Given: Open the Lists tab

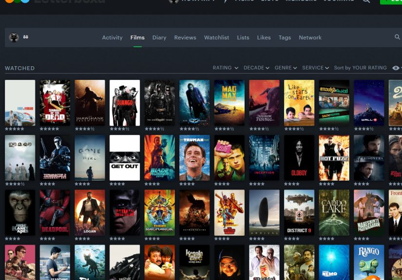Looking at the screenshot, I should coord(243,37).
